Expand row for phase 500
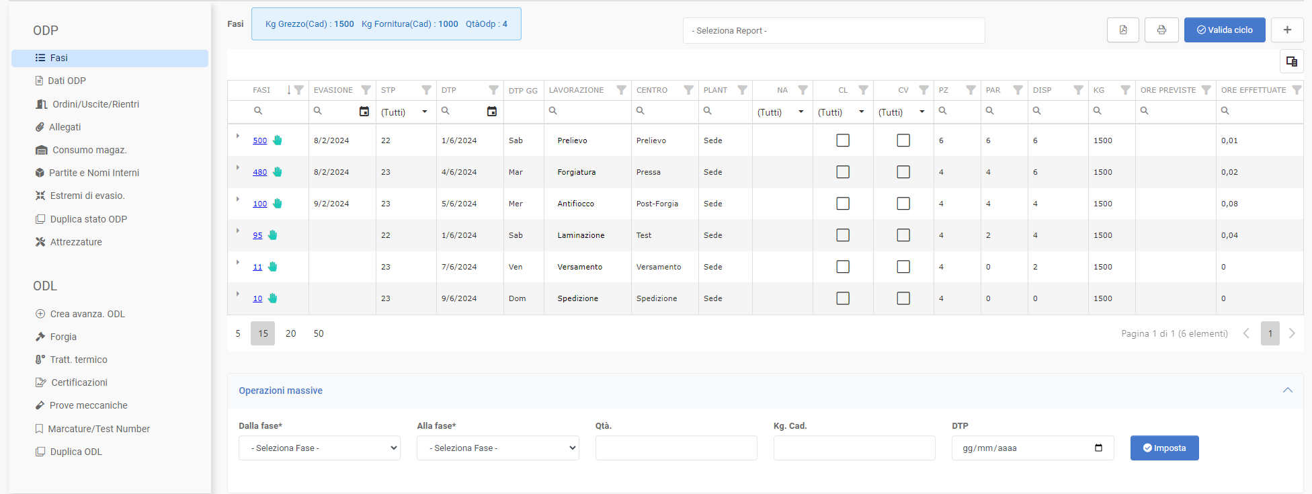Screen dimensions: 1312x494 [238, 136]
